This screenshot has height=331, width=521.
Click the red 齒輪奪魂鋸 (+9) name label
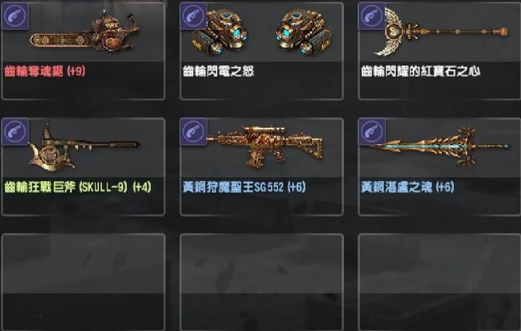pos(45,71)
